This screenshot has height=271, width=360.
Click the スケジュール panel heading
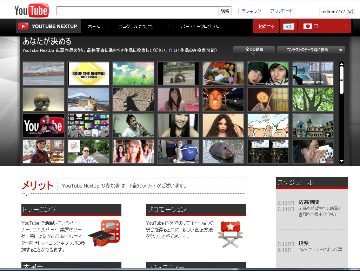coord(295,182)
